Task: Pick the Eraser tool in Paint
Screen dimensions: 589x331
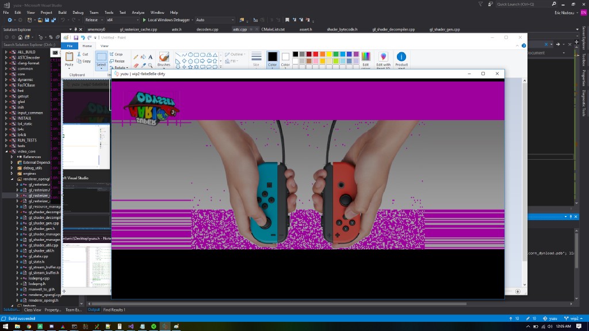Action: coord(136,65)
